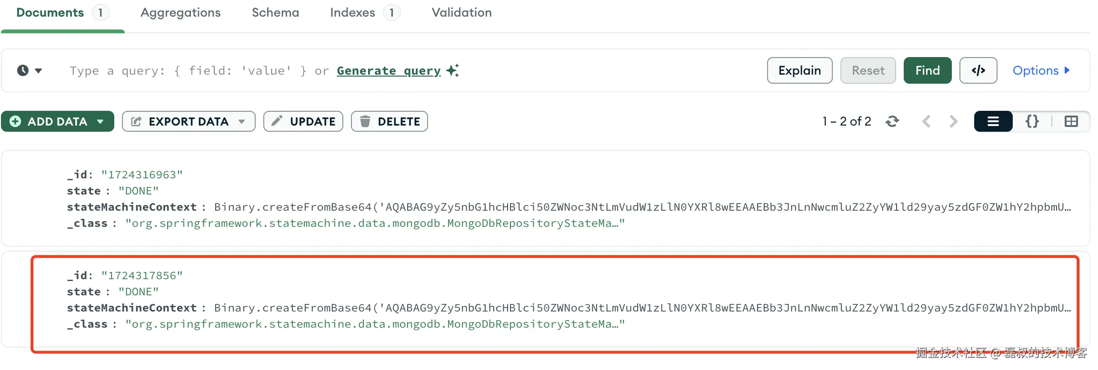
Task: Switch to table view of documents
Action: pyautogui.click(x=1071, y=121)
